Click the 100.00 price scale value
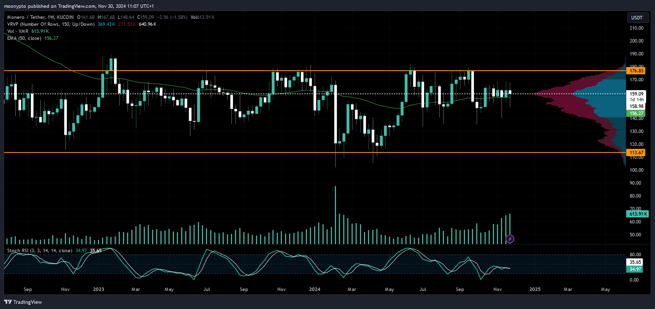Viewport: 655px width, 309px height. [x=636, y=170]
